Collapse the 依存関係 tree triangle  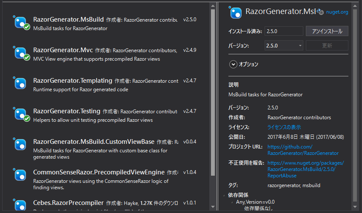pos(224,196)
